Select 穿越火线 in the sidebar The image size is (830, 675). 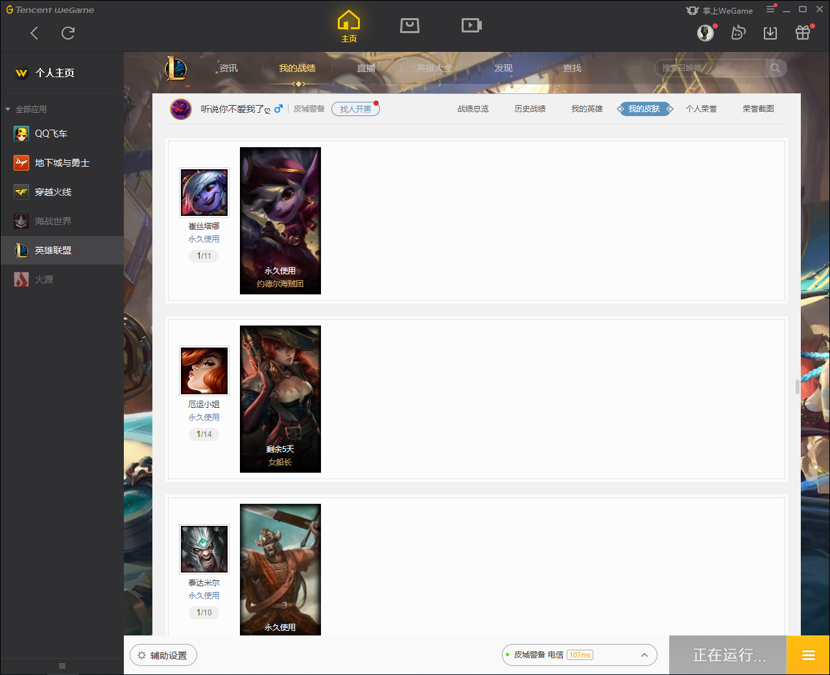tap(62, 192)
